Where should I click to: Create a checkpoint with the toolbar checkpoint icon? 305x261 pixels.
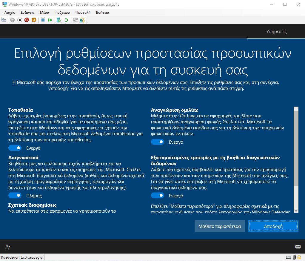coord(59,20)
